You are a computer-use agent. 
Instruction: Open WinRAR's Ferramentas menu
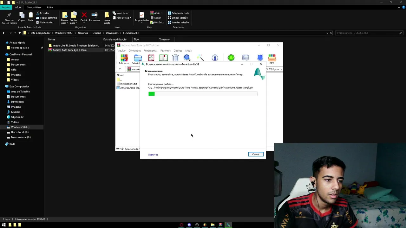pos(150,51)
